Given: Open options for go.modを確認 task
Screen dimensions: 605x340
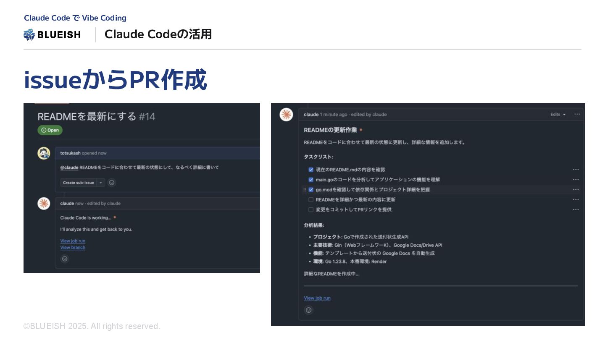Looking at the screenshot, I should (x=576, y=190).
